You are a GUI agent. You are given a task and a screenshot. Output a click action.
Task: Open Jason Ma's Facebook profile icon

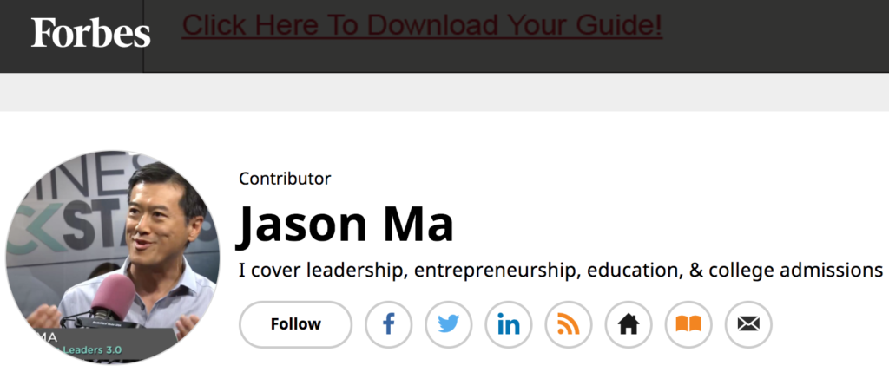(388, 324)
